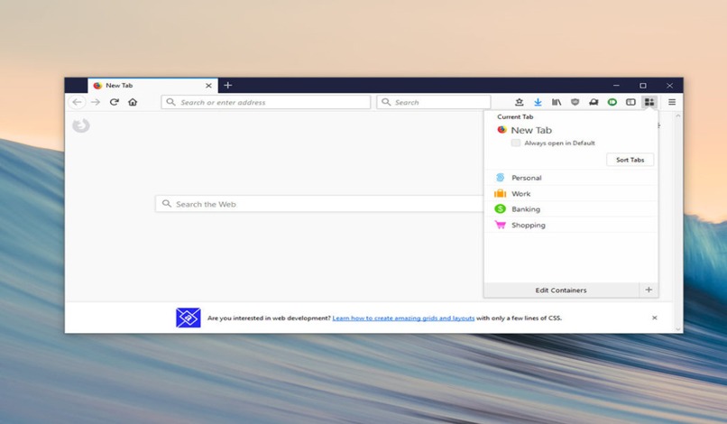The image size is (727, 424).
Task: Maximize the Firefox window
Action: [x=643, y=86]
